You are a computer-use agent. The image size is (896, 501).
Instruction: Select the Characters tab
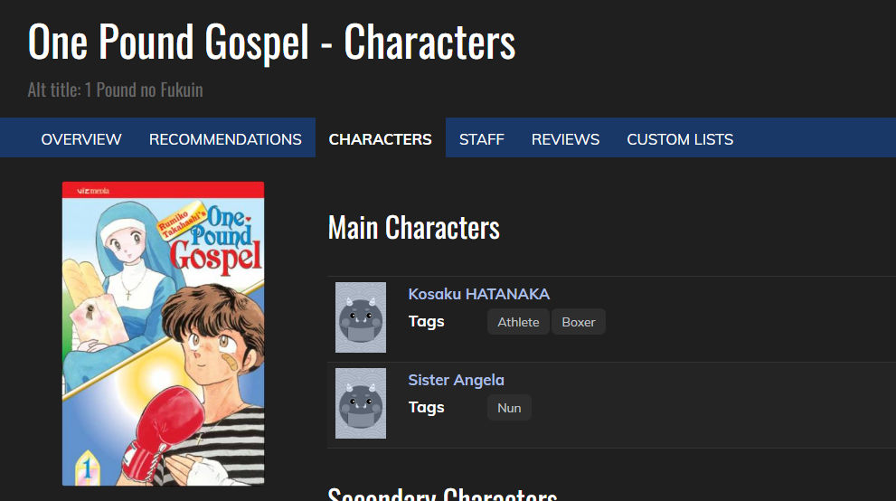pyautogui.click(x=380, y=139)
